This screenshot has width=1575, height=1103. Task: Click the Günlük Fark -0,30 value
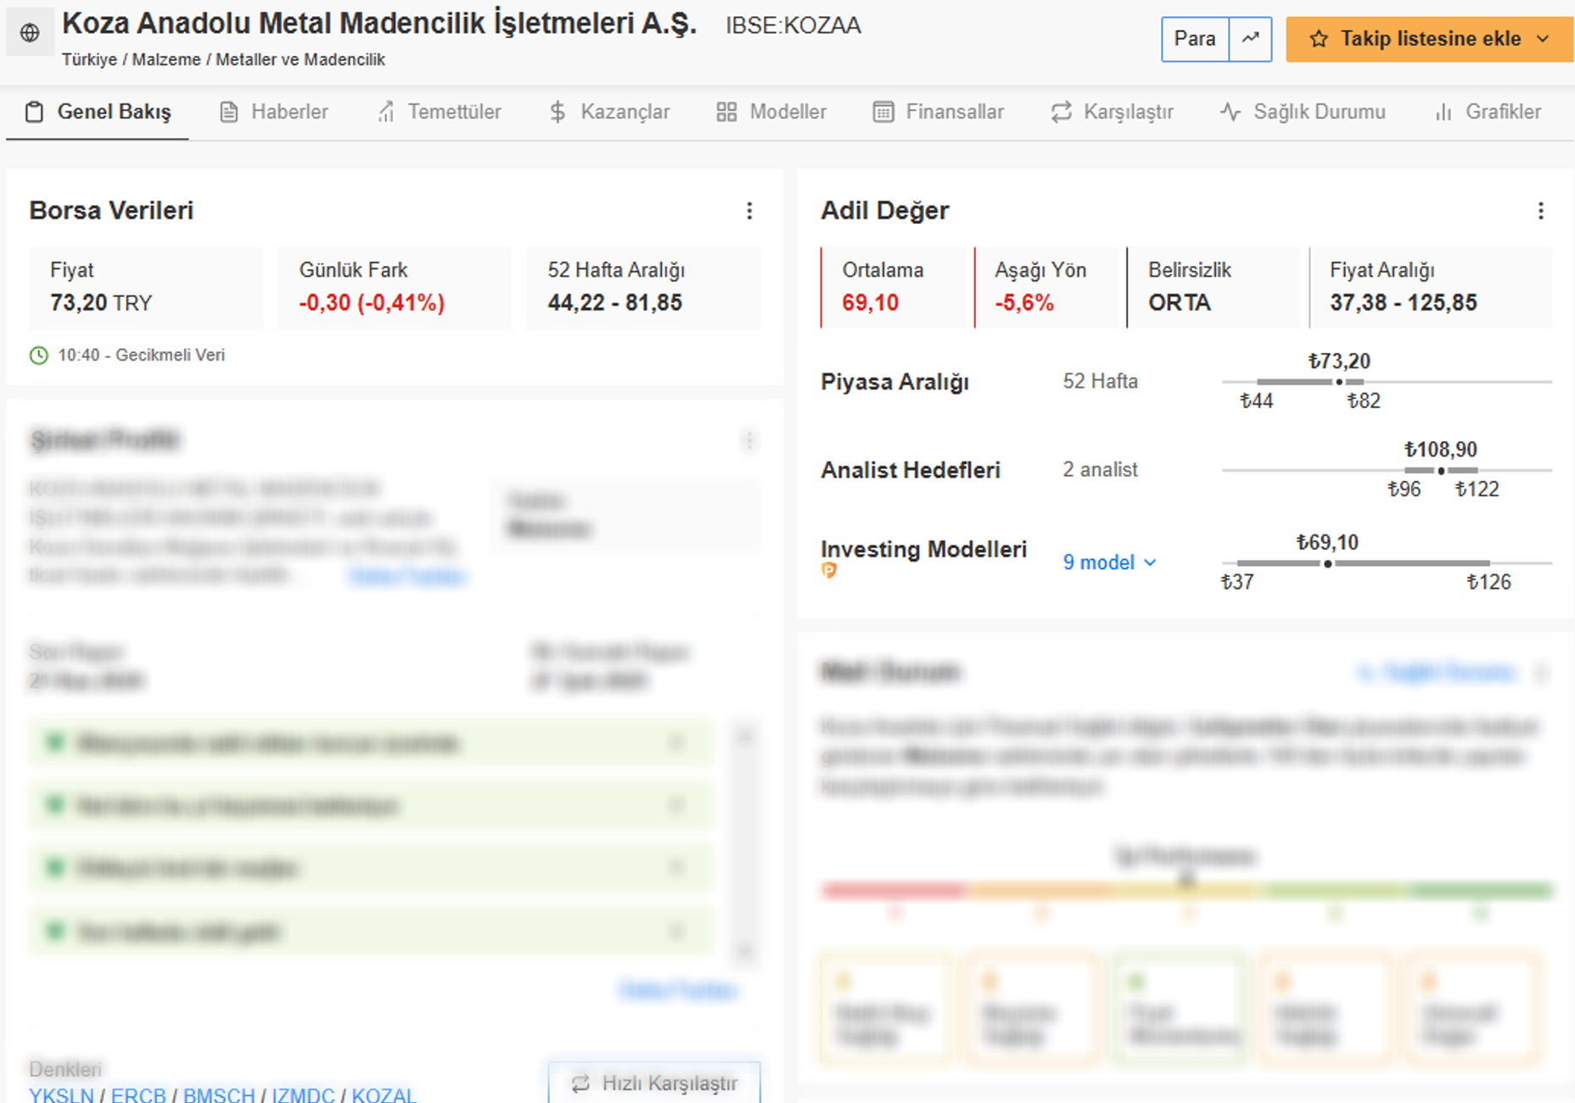[372, 303]
